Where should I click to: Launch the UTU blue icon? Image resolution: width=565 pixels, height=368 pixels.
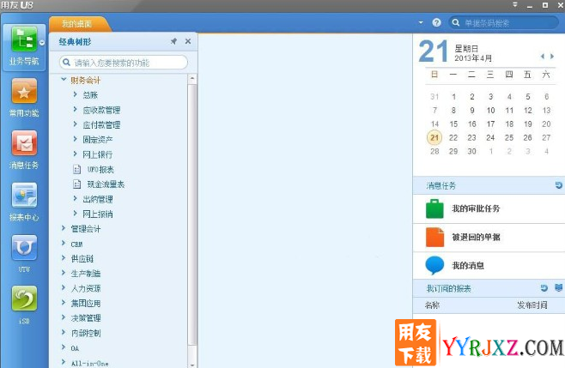pyautogui.click(x=24, y=248)
